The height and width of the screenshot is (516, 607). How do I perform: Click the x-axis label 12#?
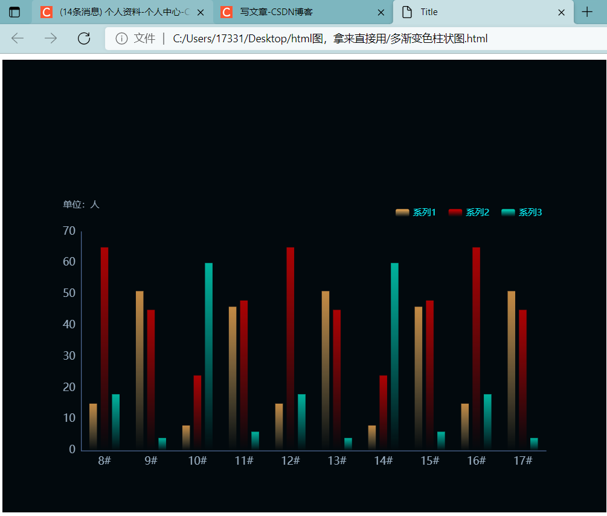point(291,460)
